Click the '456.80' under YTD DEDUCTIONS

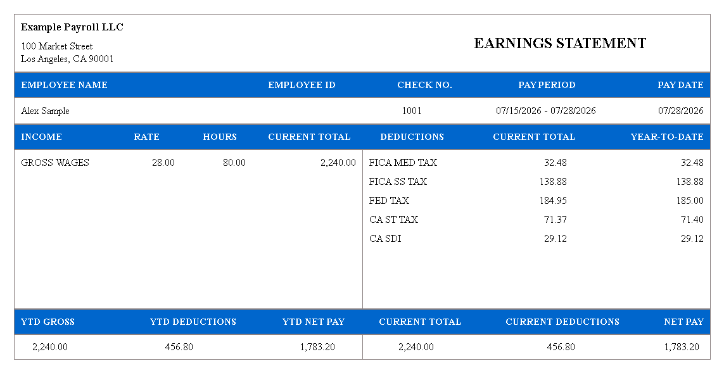click(x=179, y=346)
